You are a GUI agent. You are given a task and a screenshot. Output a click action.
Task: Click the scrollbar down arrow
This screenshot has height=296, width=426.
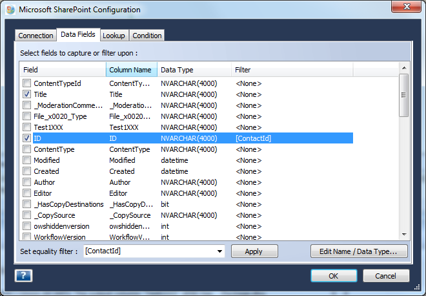404,234
